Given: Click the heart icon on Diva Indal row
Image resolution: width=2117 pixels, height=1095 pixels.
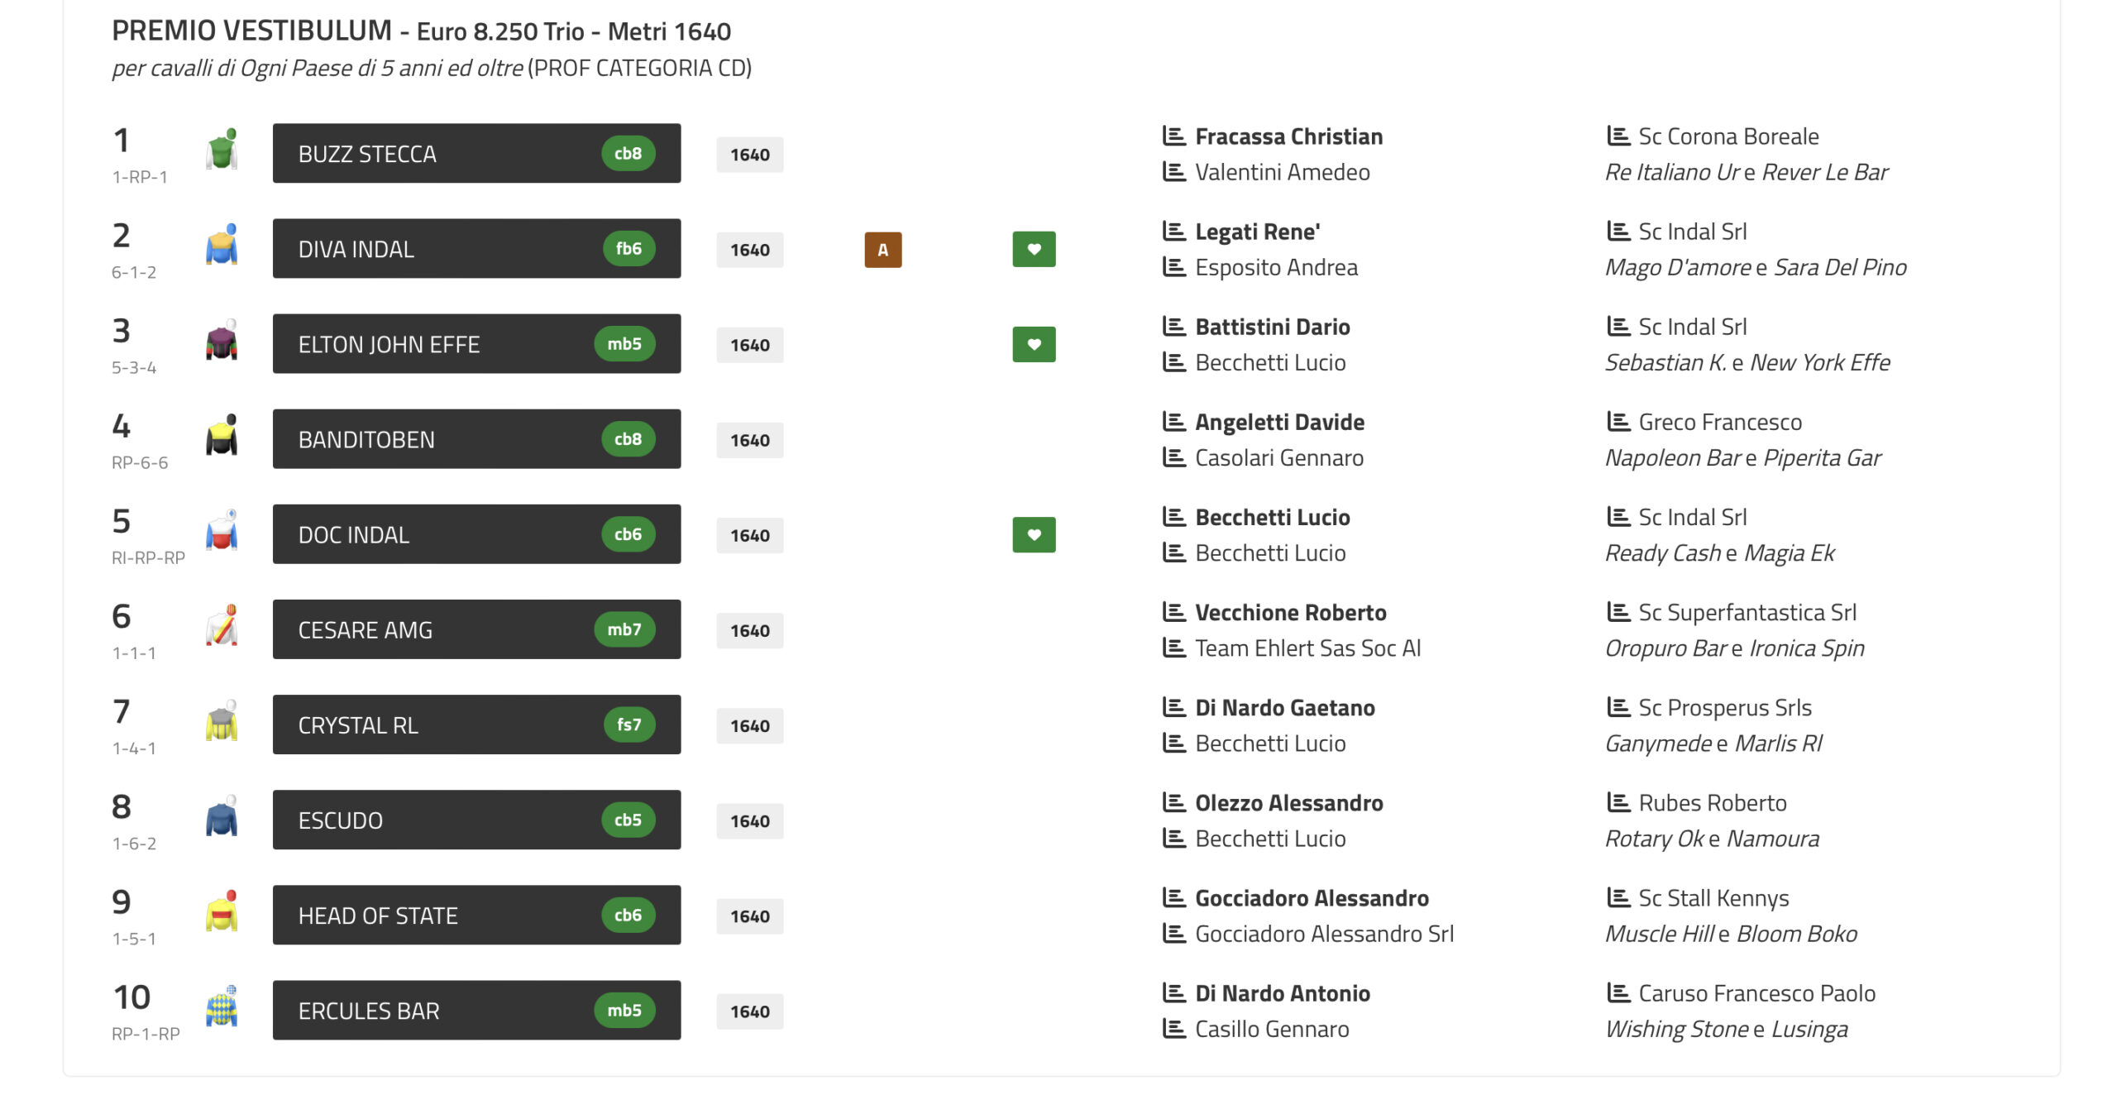Looking at the screenshot, I should [1034, 249].
